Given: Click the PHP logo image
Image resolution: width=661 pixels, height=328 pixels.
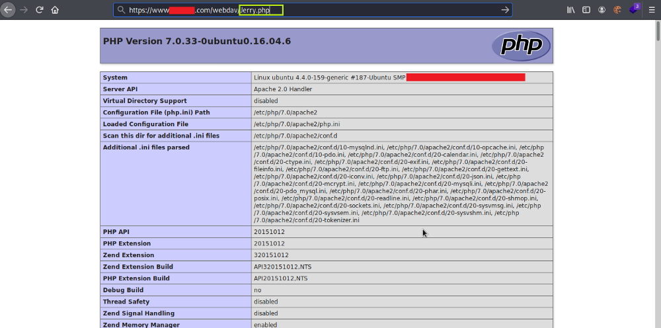Looking at the screenshot, I should (x=521, y=46).
